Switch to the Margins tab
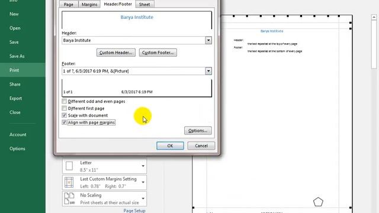 point(89,4)
